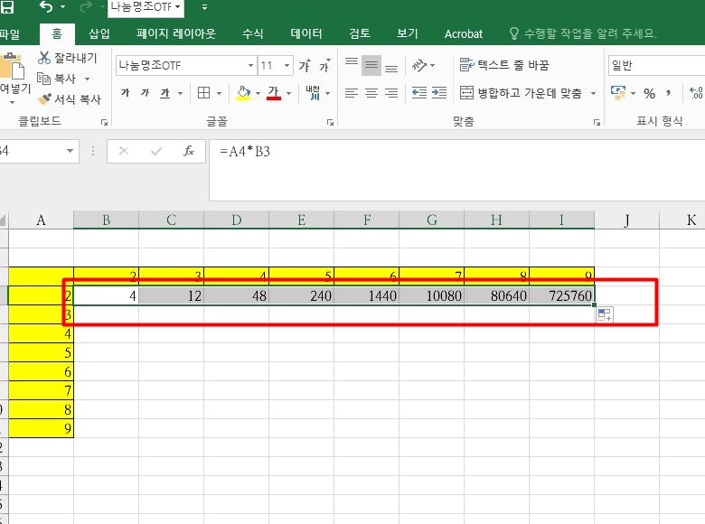Align cell text to the right

pyautogui.click(x=391, y=93)
